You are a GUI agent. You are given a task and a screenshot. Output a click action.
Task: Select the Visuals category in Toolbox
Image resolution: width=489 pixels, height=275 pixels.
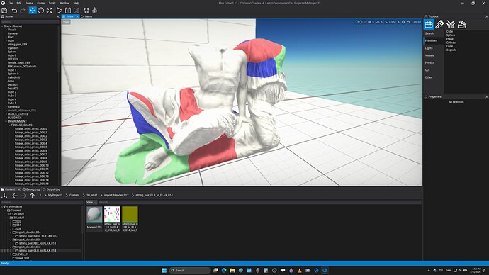(x=429, y=55)
